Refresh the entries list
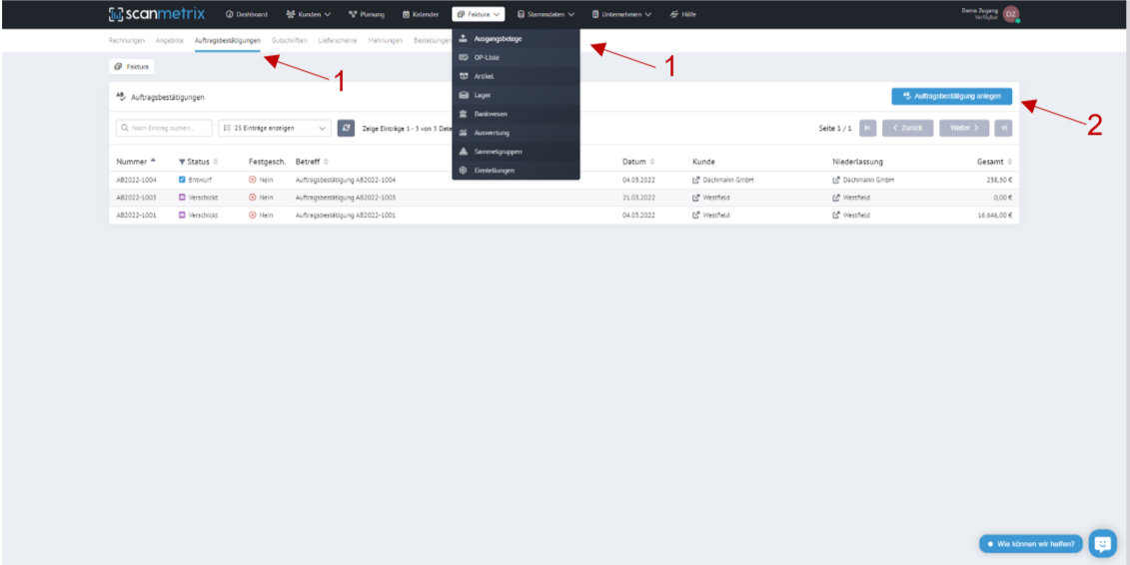 (346, 128)
